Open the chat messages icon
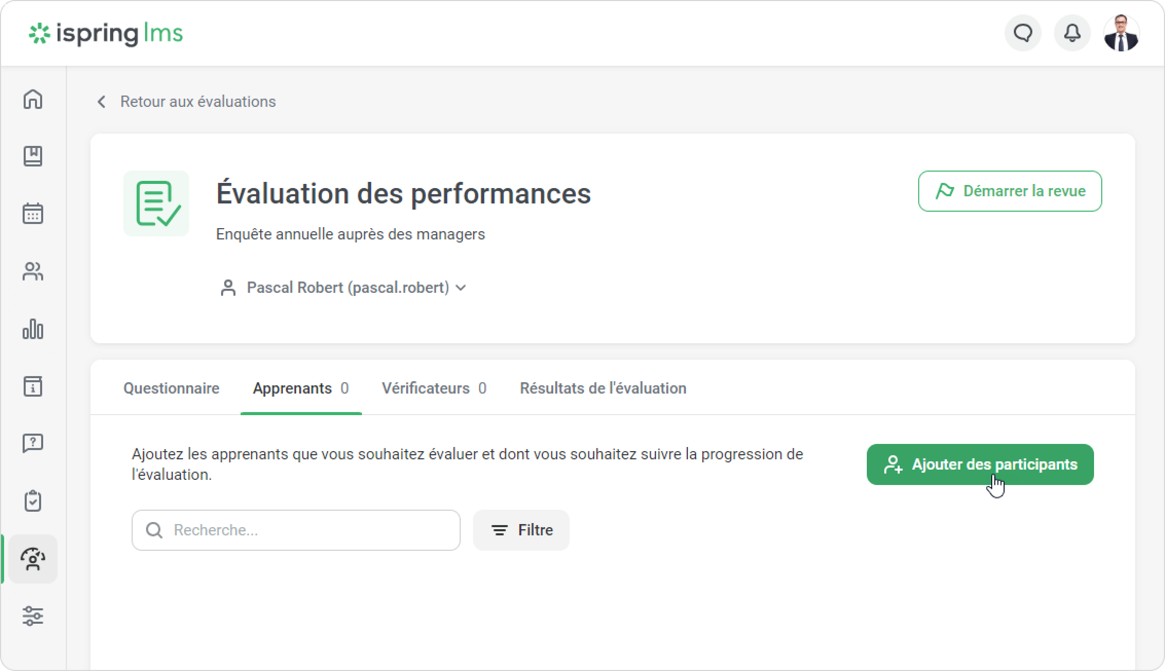Viewport: 1165px width, 671px height. [x=1023, y=33]
